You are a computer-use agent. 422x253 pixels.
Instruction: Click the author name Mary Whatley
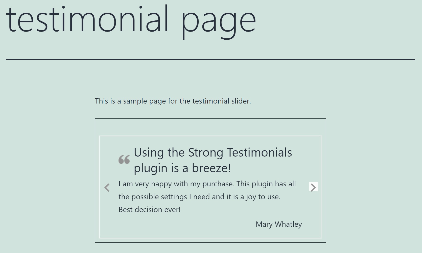tap(279, 224)
